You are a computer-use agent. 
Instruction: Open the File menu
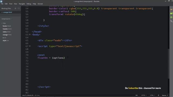pyautogui.click(x=2, y=4)
